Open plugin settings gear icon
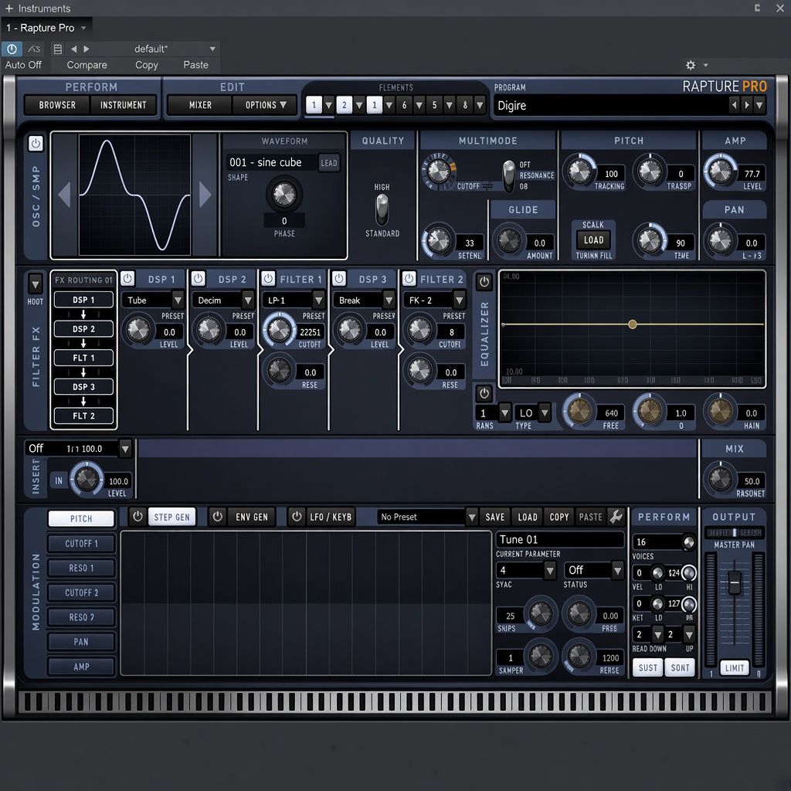The width and height of the screenshot is (791, 791). 691,65
